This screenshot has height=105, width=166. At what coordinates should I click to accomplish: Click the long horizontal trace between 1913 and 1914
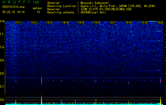(59, 52)
